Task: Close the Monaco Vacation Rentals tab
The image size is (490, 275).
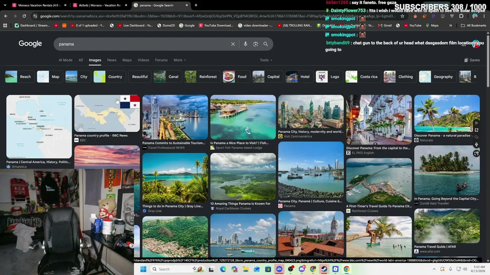Action: pyautogui.click(x=65, y=5)
